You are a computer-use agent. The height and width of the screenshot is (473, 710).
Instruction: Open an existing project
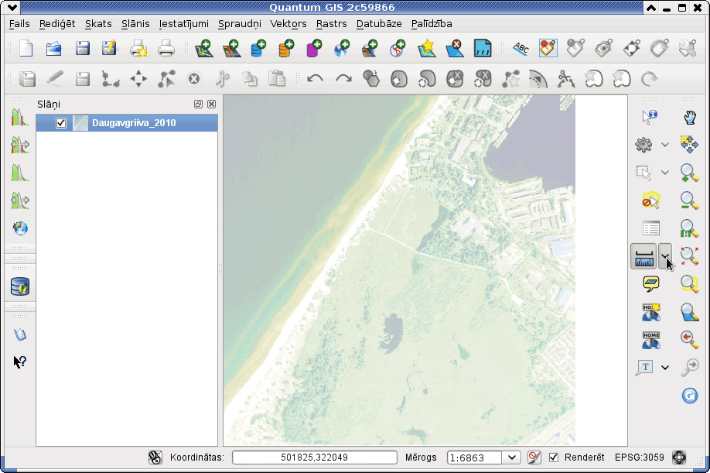[54, 48]
